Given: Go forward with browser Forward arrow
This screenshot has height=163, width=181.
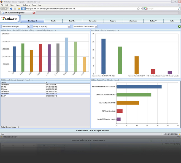Looking at the screenshot, I should point(5,9).
